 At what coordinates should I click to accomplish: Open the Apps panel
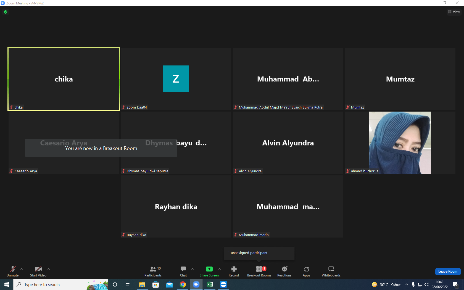pyautogui.click(x=306, y=271)
